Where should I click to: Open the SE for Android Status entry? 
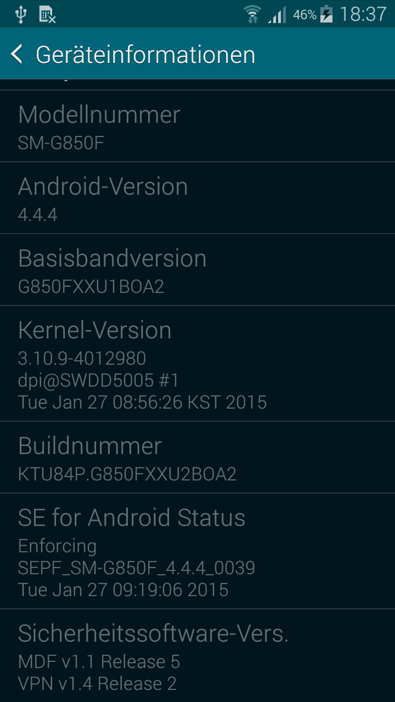pos(197,551)
